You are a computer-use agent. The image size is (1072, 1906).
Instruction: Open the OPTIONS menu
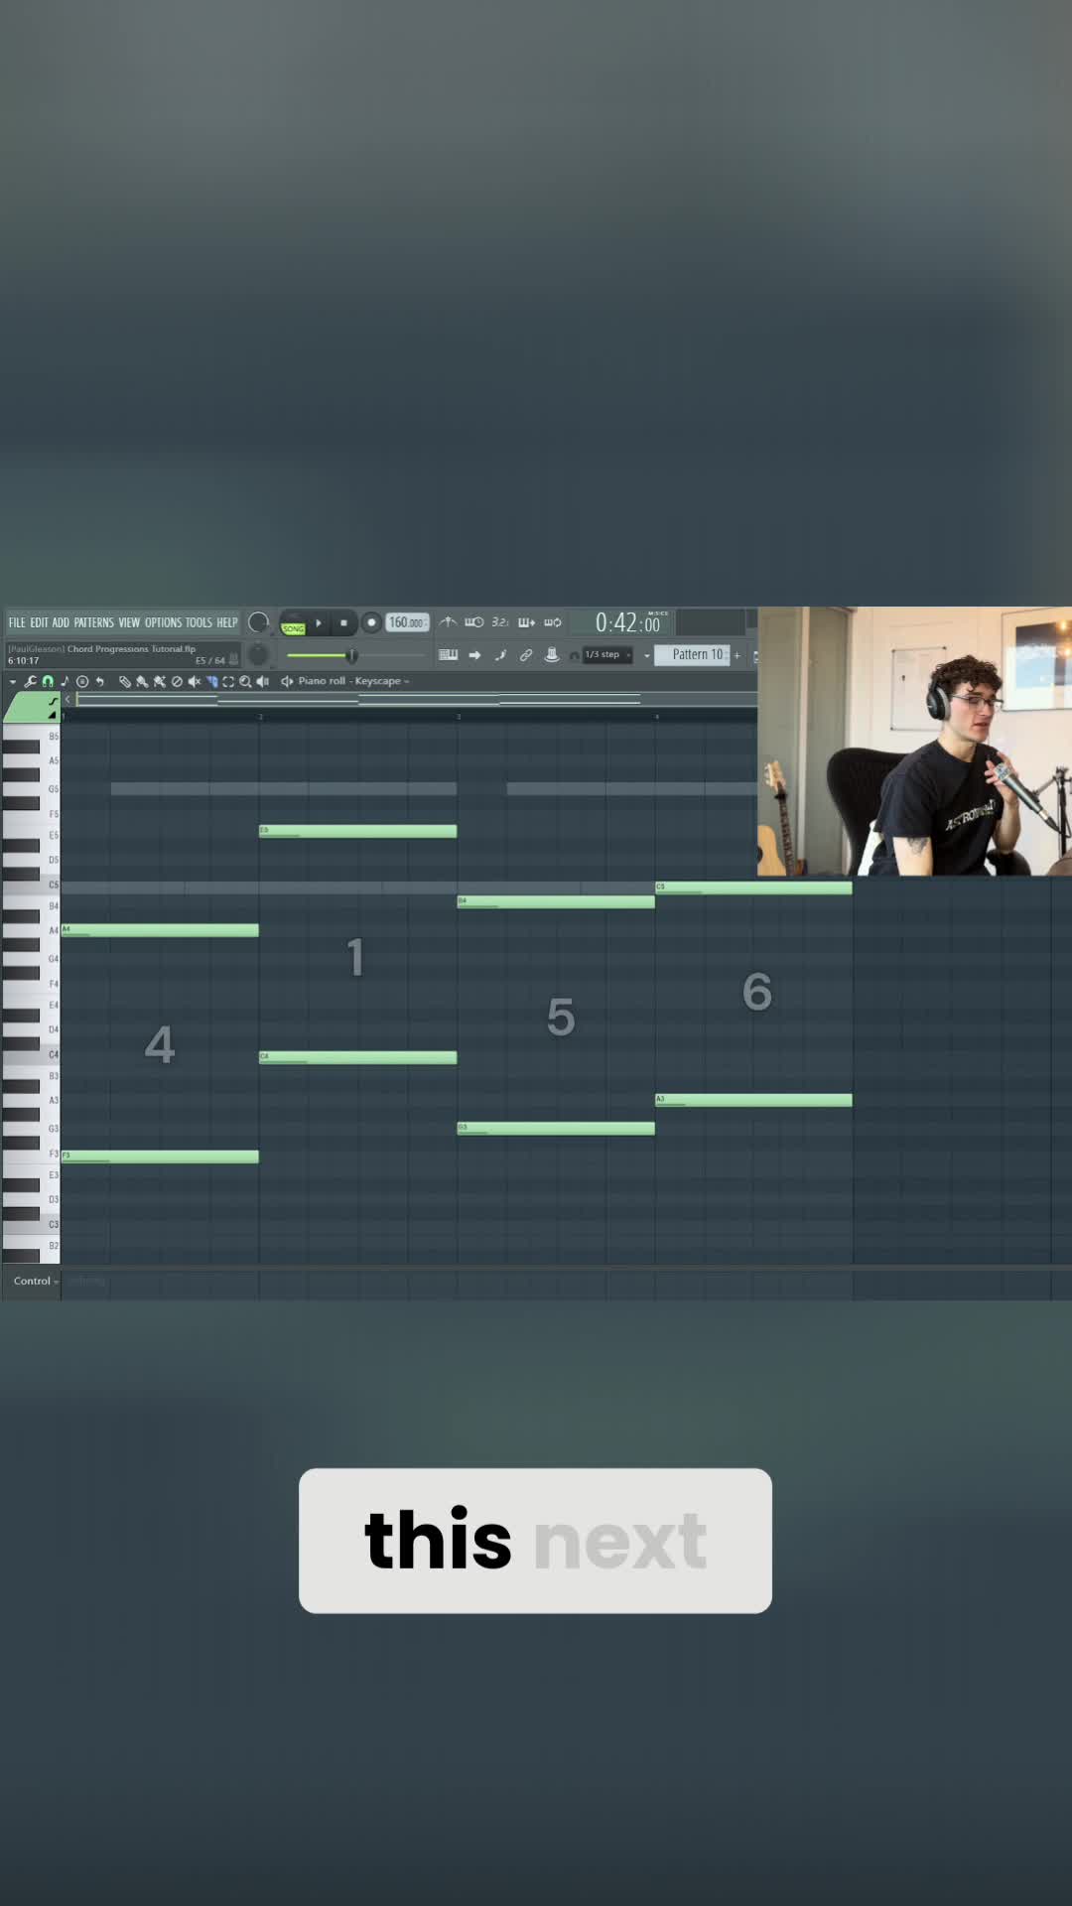point(163,622)
